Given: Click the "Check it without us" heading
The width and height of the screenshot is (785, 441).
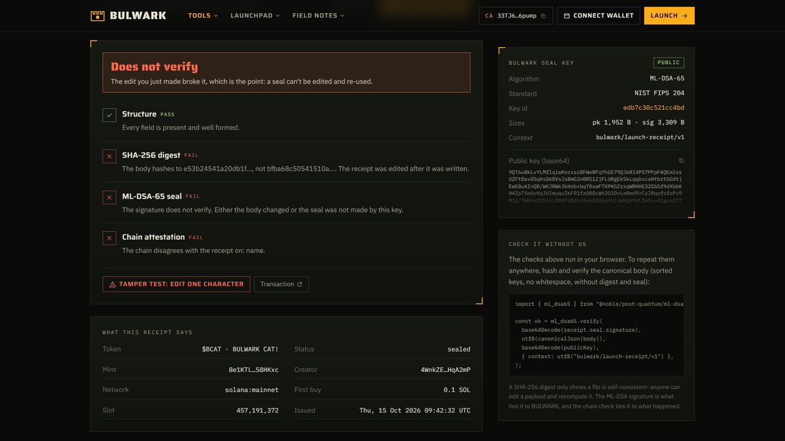Looking at the screenshot, I should [548, 244].
